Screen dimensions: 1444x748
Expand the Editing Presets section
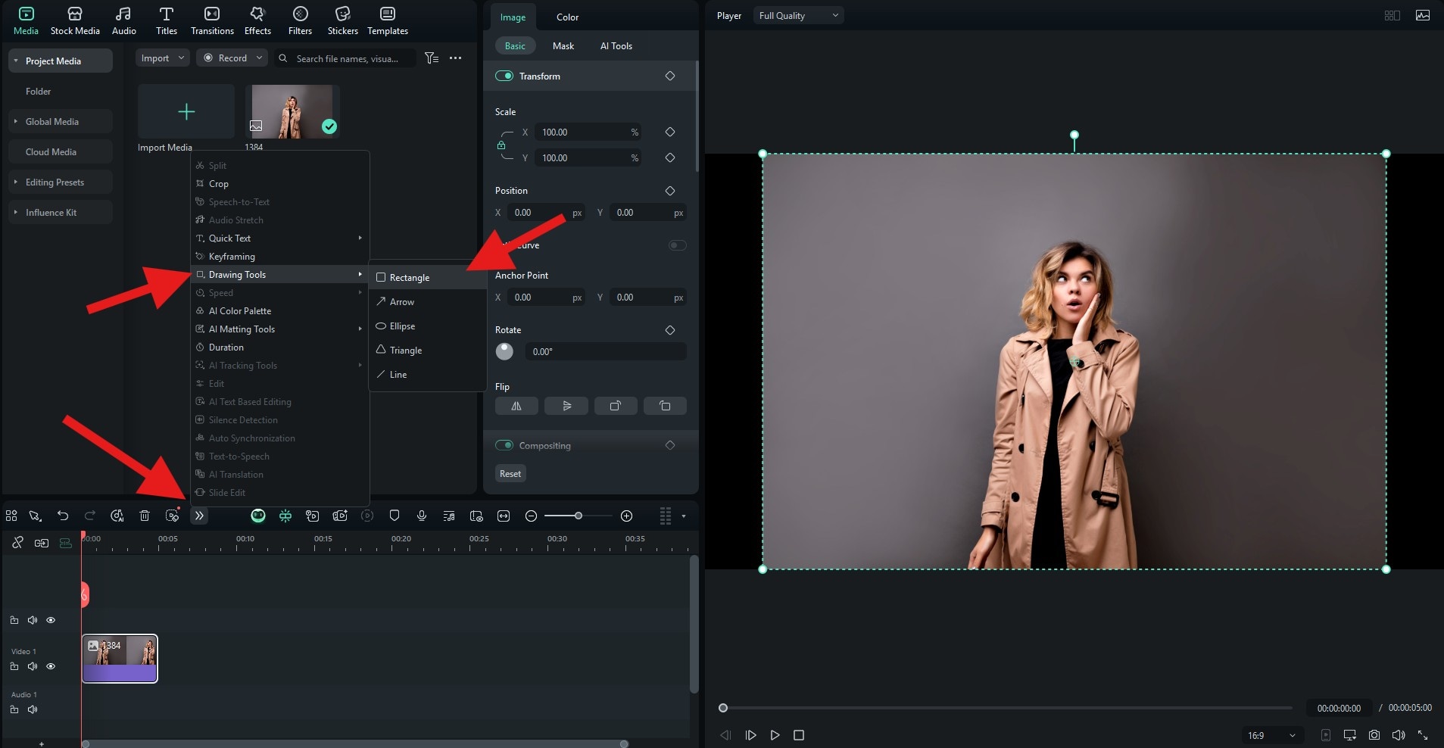16,182
